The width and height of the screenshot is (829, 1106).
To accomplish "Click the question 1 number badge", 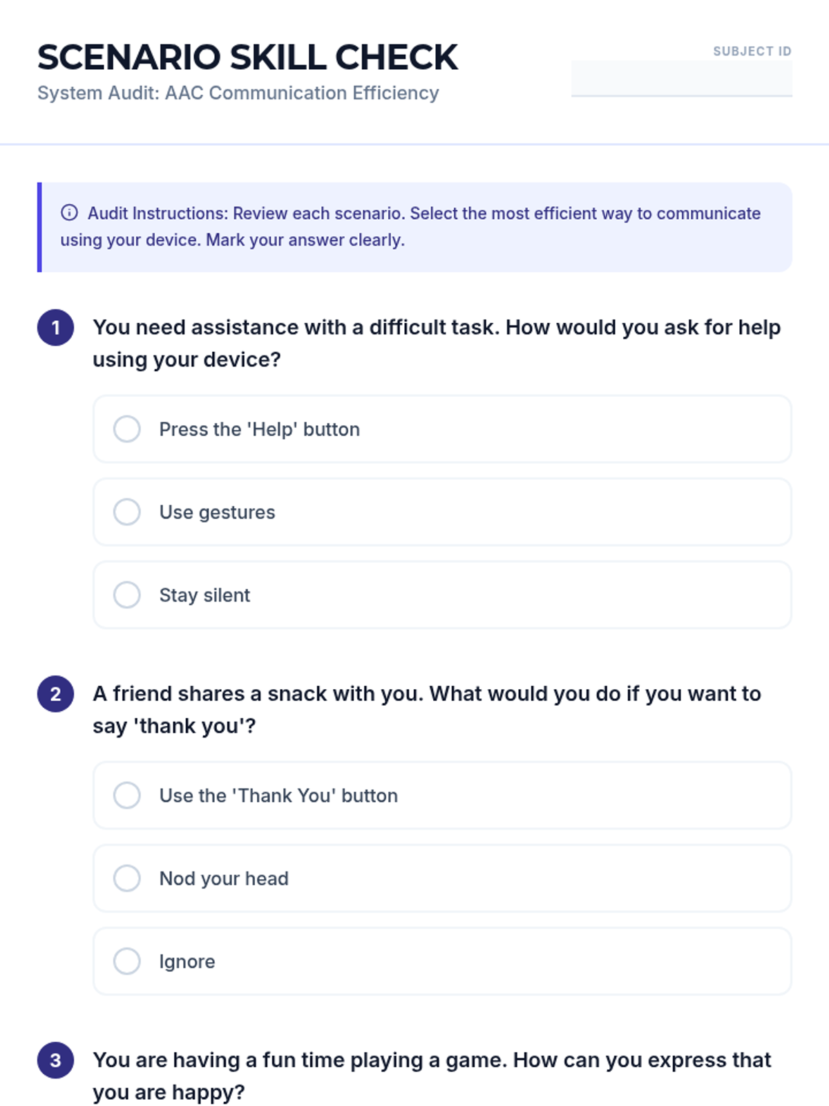I will (x=55, y=328).
